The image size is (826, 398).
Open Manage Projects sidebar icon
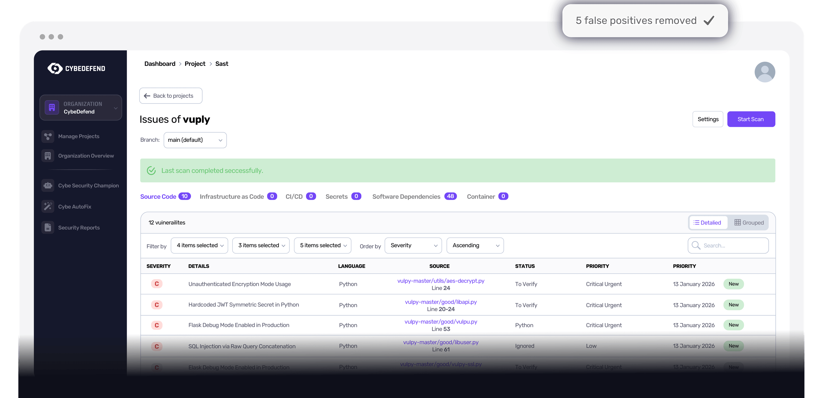coord(48,136)
